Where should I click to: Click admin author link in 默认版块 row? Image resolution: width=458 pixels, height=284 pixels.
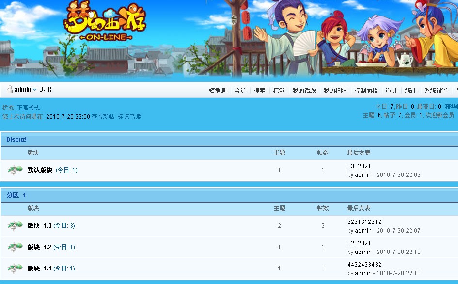pyautogui.click(x=363, y=175)
